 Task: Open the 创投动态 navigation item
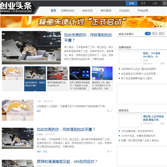[x=87, y=11]
